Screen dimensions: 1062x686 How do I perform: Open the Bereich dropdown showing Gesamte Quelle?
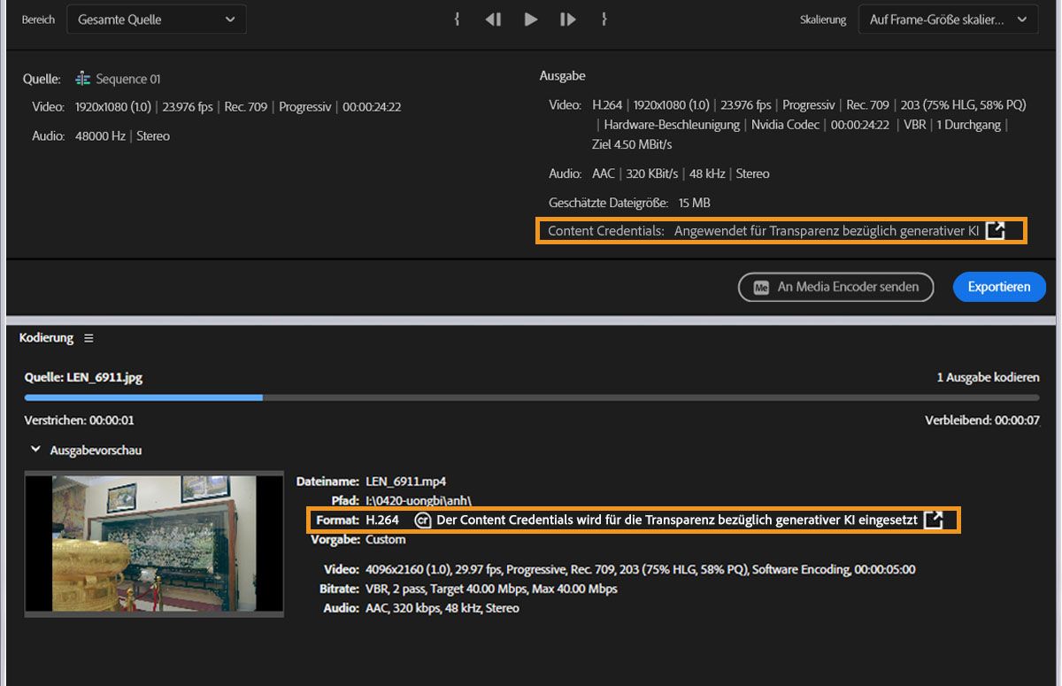(x=156, y=19)
